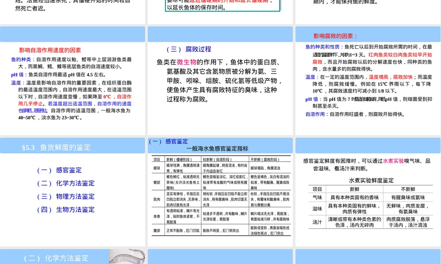441x264 pixels.
Task: Click the text 23~30℃
Action: [70, 118]
